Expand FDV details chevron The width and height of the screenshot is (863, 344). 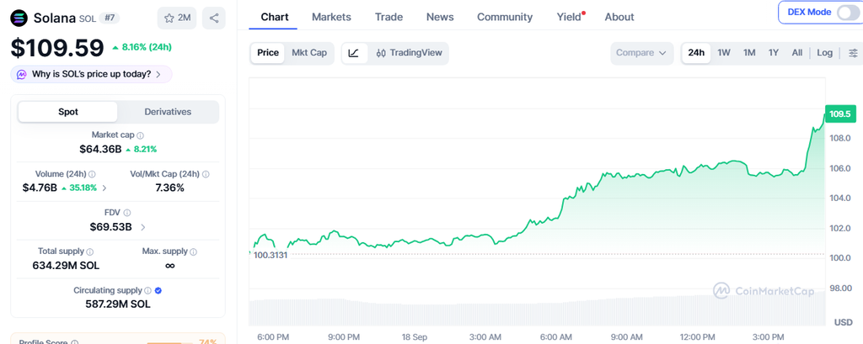click(143, 227)
